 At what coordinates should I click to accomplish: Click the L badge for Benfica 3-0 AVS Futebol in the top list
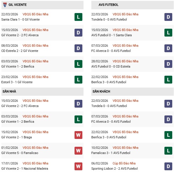click(x=168, y=79)
